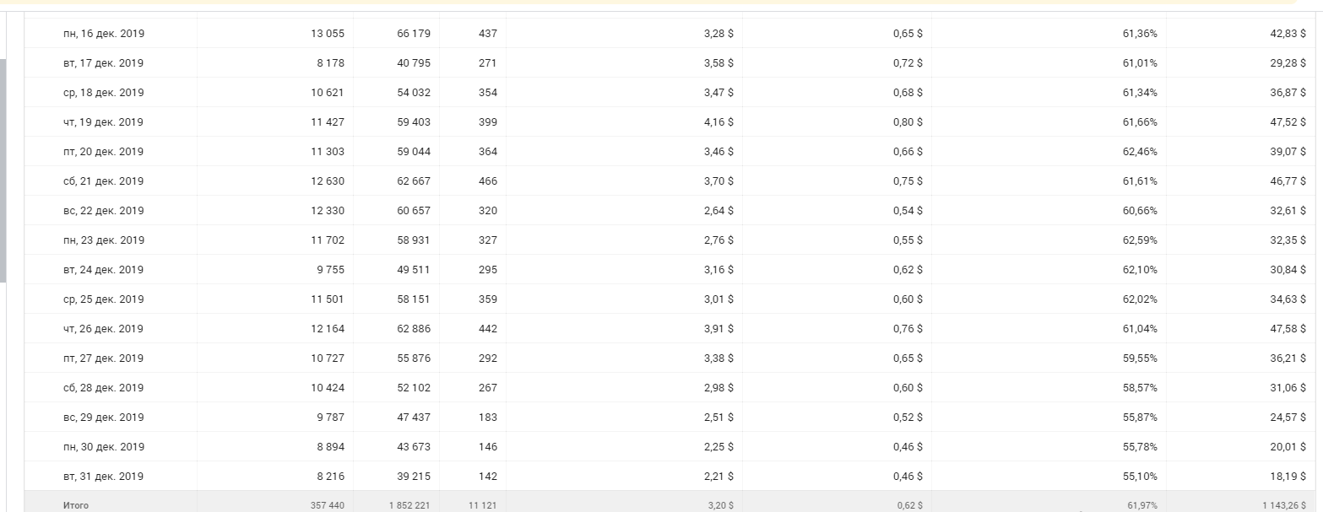Select the вт, 17 дек. 2019 row date

point(103,63)
